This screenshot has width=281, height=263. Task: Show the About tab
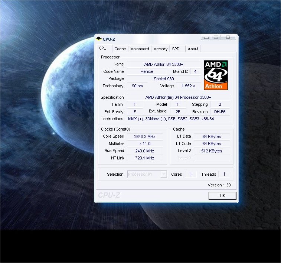click(x=193, y=49)
